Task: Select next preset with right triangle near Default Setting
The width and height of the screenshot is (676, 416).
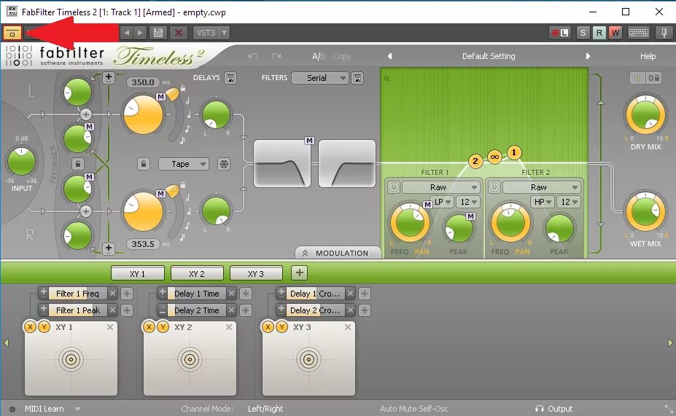Action: click(x=588, y=56)
